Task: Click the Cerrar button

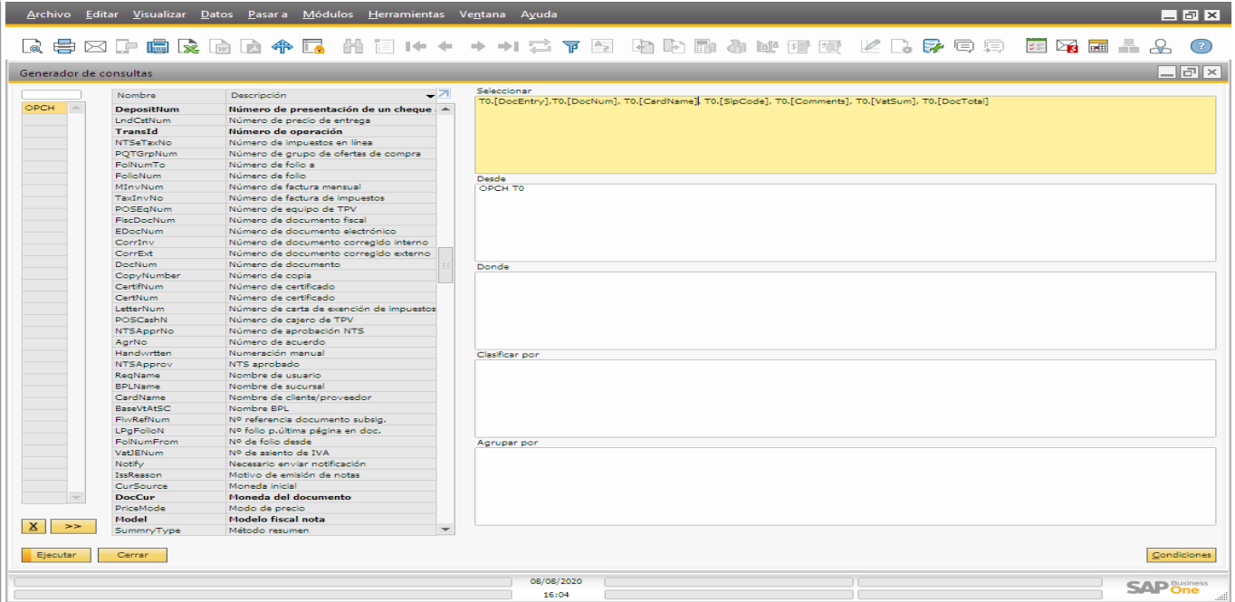Action: [x=132, y=555]
